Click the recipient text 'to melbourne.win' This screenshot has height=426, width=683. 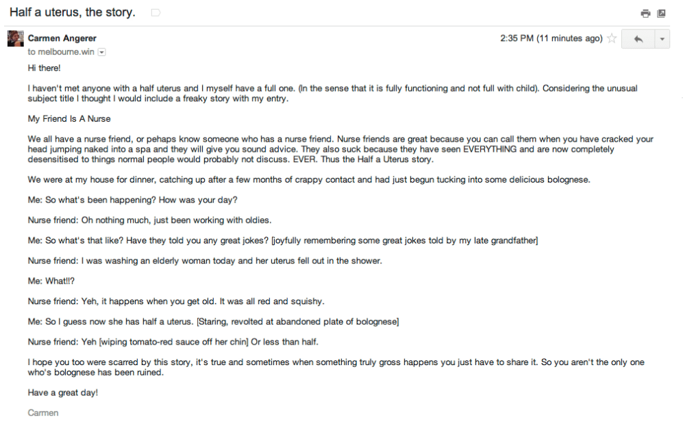[61, 52]
